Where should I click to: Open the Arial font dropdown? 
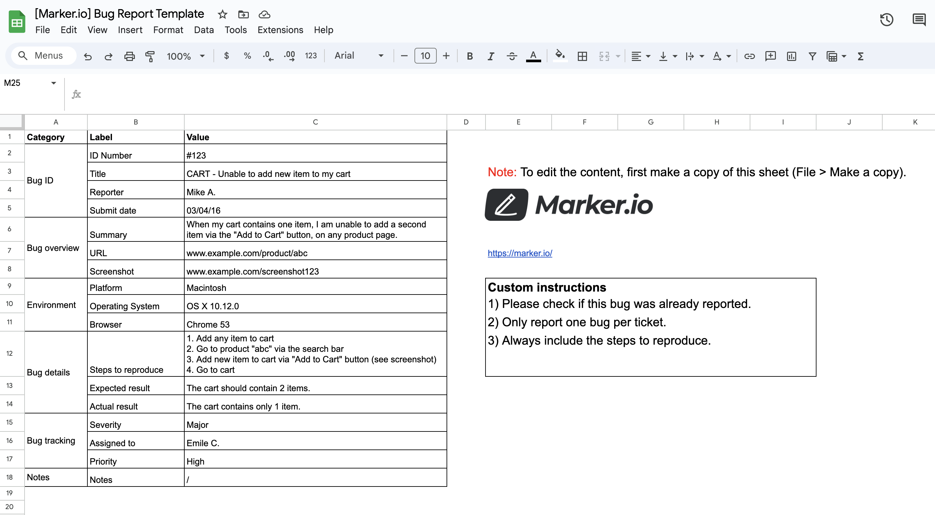359,56
